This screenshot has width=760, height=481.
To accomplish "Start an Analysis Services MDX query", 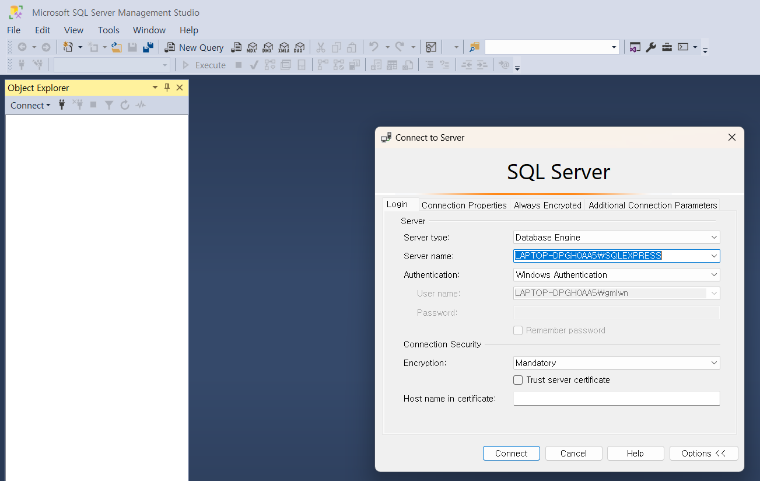I will click(x=252, y=47).
